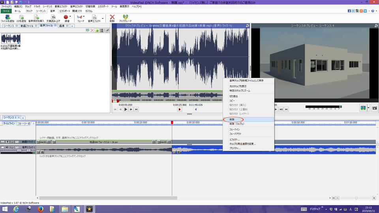This screenshot has height=213, width=379.
Task: Switch to the ホーム ribbon tab
Action: tap(17, 11)
